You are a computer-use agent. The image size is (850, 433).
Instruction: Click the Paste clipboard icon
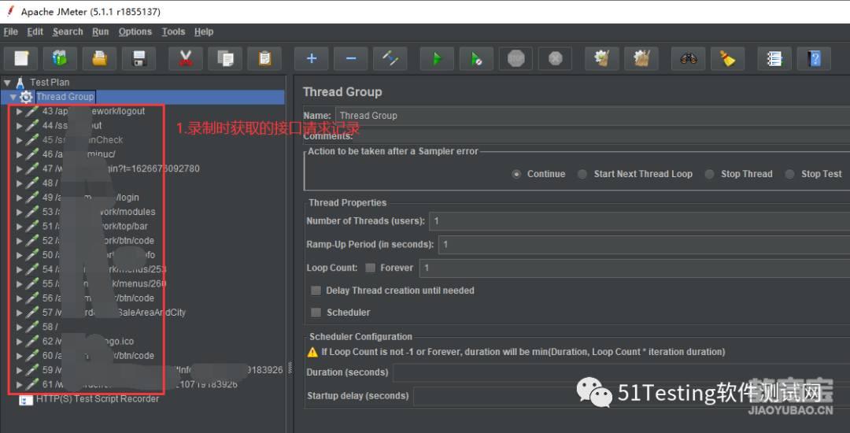point(264,58)
